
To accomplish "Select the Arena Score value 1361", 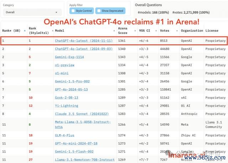I will pyautogui.click(x=122, y=41).
